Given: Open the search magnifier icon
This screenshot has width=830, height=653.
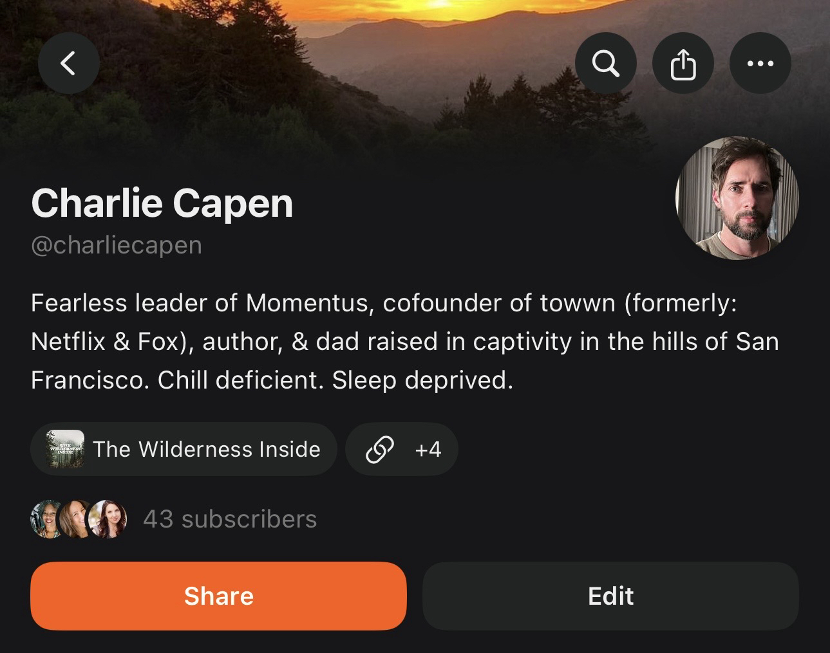Looking at the screenshot, I should click(605, 63).
